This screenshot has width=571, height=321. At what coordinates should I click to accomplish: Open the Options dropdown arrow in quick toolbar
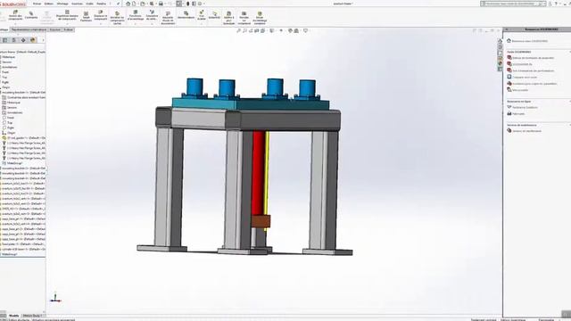[x=204, y=4]
